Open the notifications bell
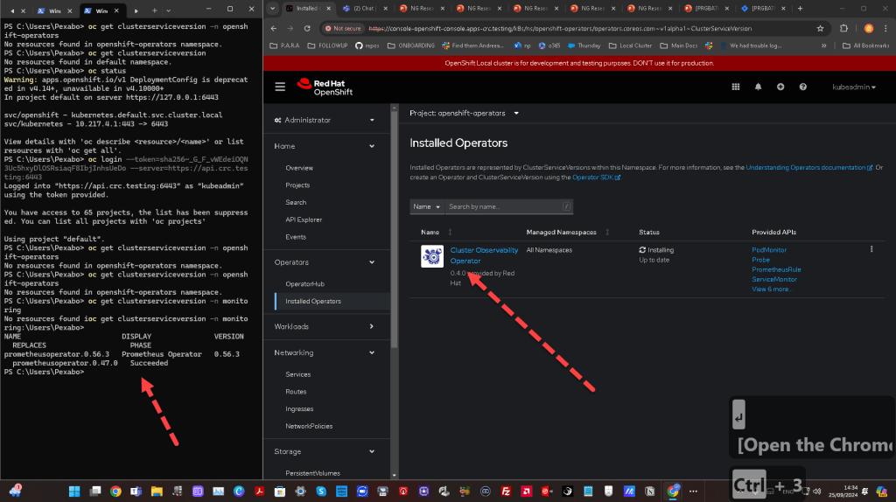Image resolution: width=896 pixels, height=502 pixels. click(x=759, y=87)
